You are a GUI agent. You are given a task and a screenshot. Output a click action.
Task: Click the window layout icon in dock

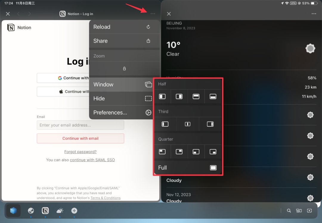pyautogui.click(x=299, y=211)
